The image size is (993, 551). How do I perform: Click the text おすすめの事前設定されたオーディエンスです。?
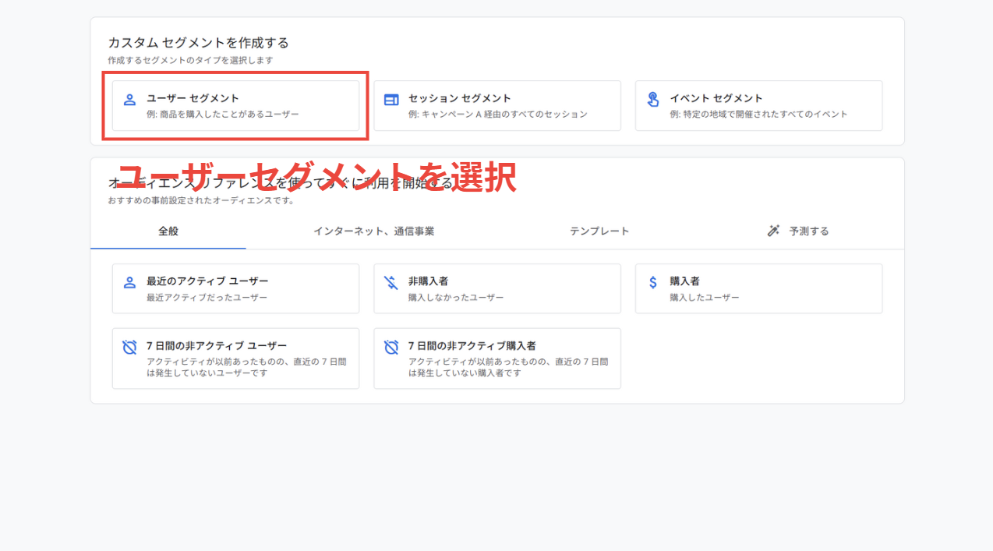point(202,200)
